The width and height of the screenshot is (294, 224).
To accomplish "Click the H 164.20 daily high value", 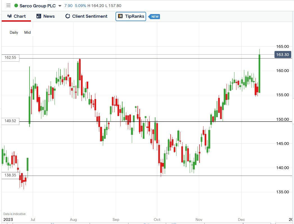I will [96, 6].
